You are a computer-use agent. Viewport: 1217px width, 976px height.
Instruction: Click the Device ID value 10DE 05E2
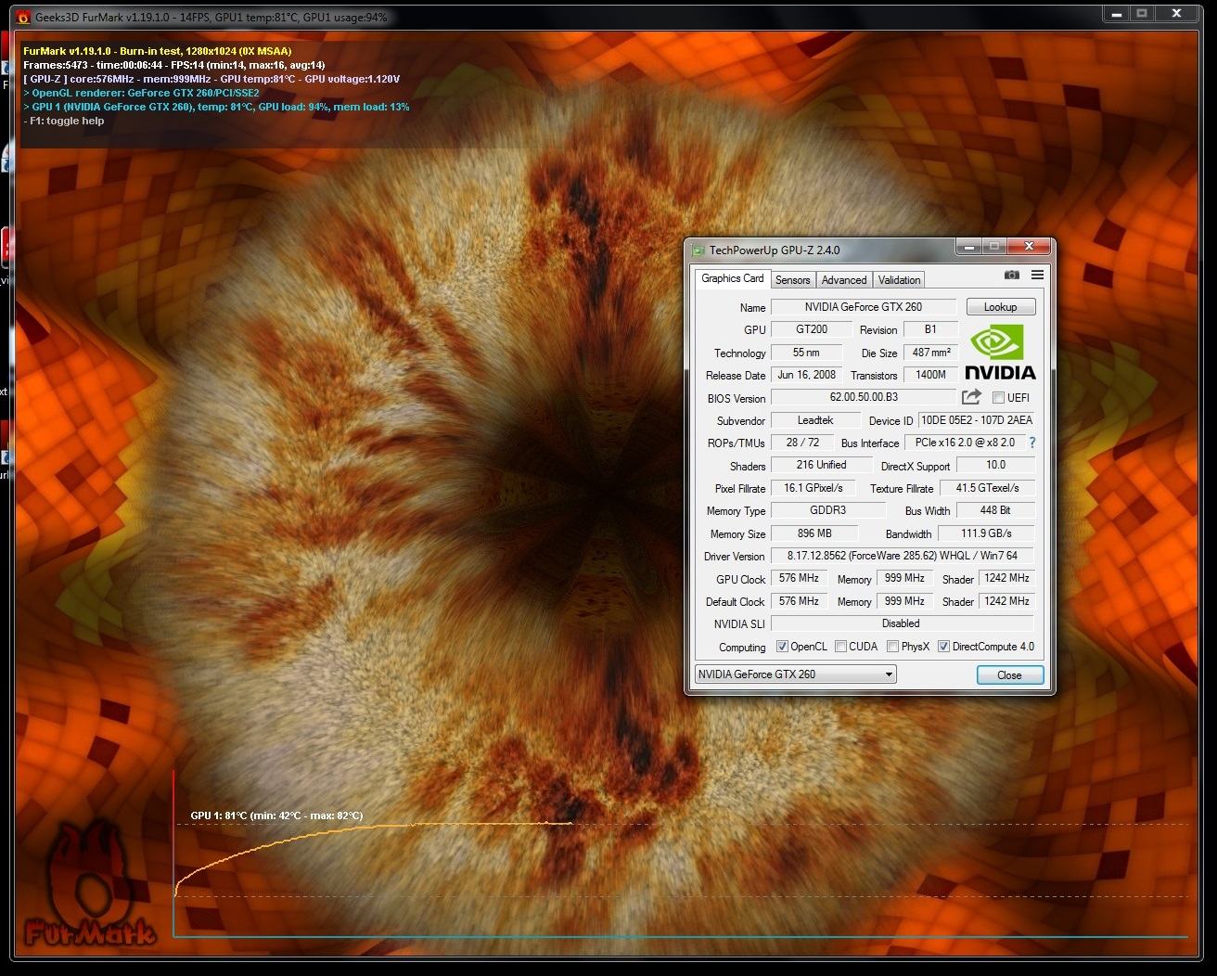pyautogui.click(x=976, y=420)
